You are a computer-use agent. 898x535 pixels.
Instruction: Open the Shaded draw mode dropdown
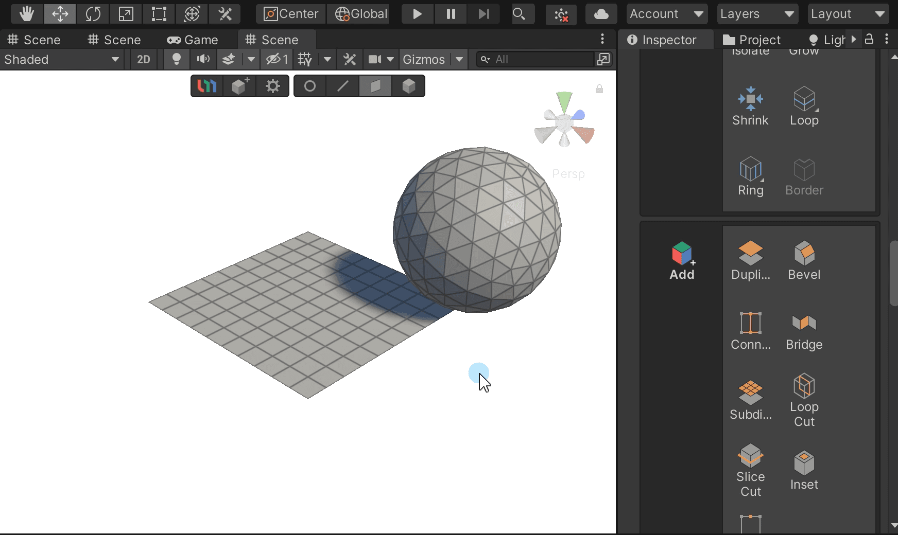pos(62,59)
